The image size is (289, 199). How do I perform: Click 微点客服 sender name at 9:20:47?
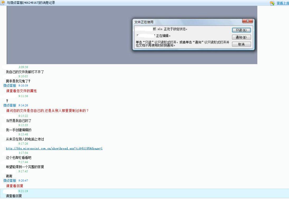point(10,181)
